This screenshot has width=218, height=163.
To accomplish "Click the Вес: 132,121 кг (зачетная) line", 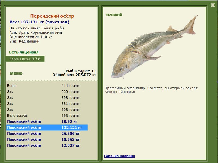I will (40, 22).
